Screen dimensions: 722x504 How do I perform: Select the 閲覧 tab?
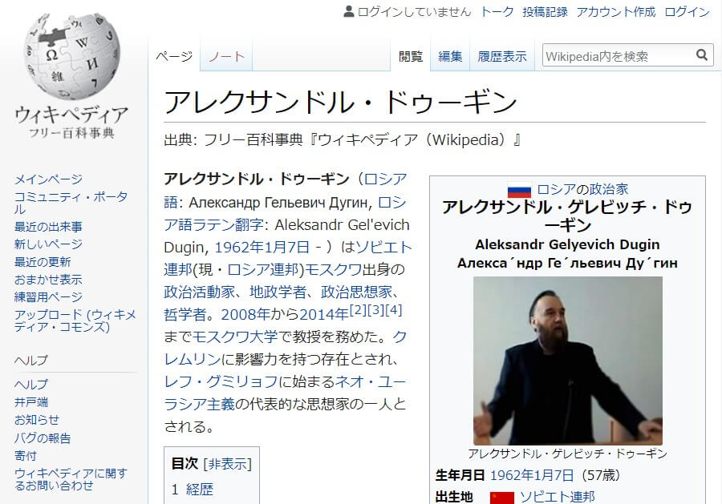[x=411, y=54]
